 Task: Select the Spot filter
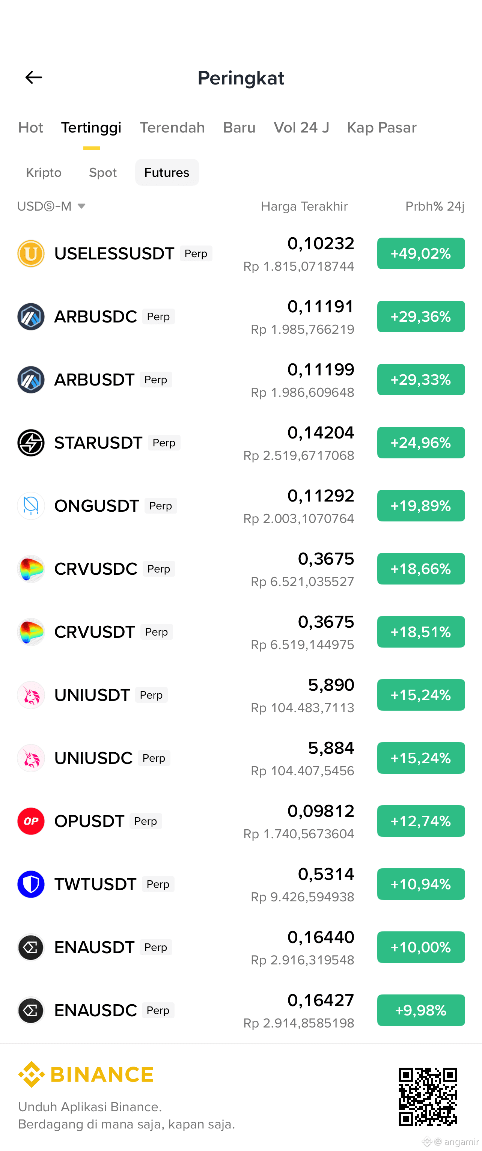[103, 172]
